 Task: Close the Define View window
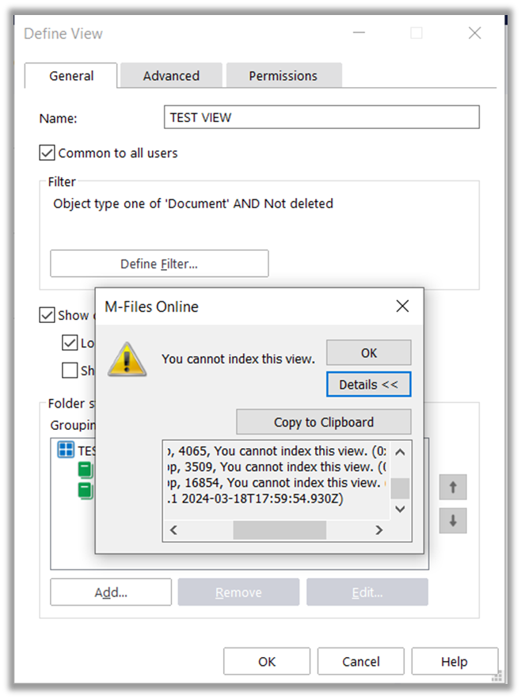(474, 32)
